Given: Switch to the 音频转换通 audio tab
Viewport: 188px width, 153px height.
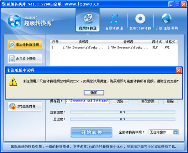Looking at the screenshot, I should 114,22.
